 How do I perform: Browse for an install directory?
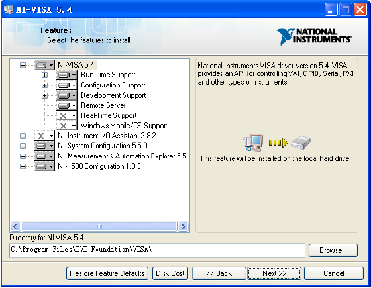click(x=333, y=250)
